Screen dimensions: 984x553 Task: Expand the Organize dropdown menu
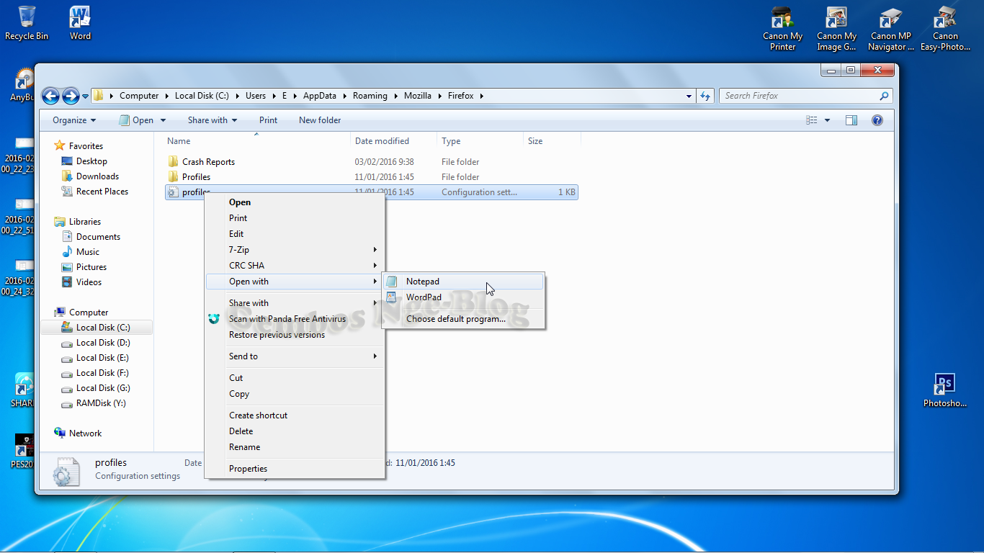coord(74,120)
